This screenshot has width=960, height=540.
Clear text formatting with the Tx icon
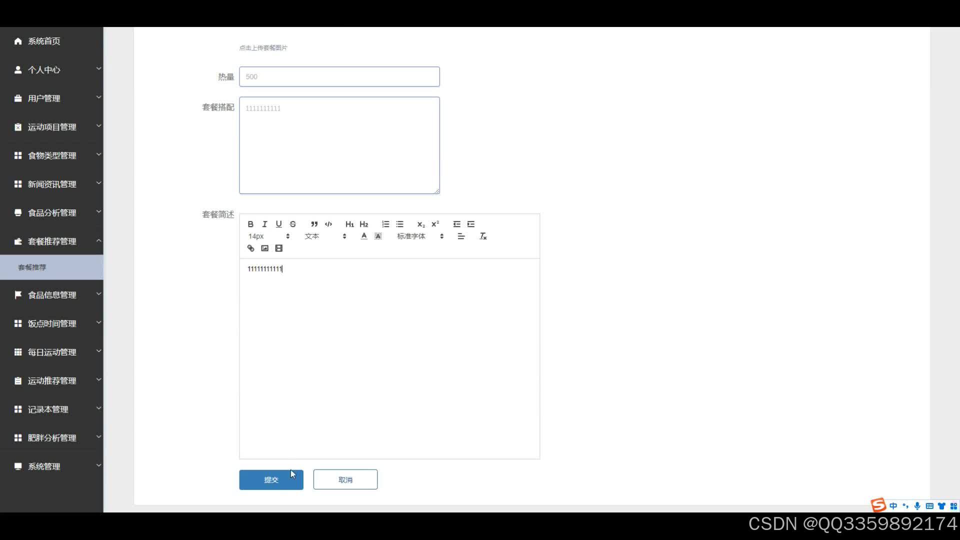[483, 236]
